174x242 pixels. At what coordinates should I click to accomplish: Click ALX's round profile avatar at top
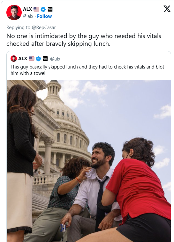[14, 12]
